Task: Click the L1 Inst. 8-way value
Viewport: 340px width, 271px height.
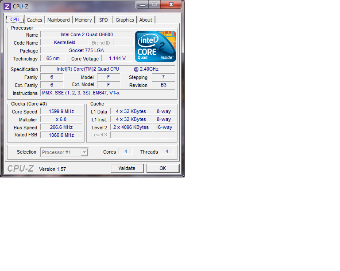Action: (164, 120)
